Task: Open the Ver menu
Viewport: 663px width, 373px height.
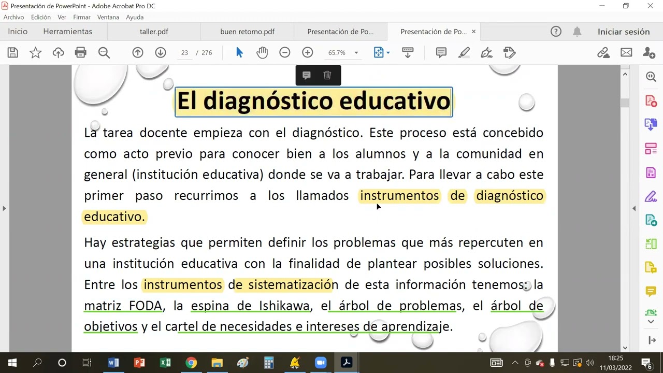Action: coord(62,17)
